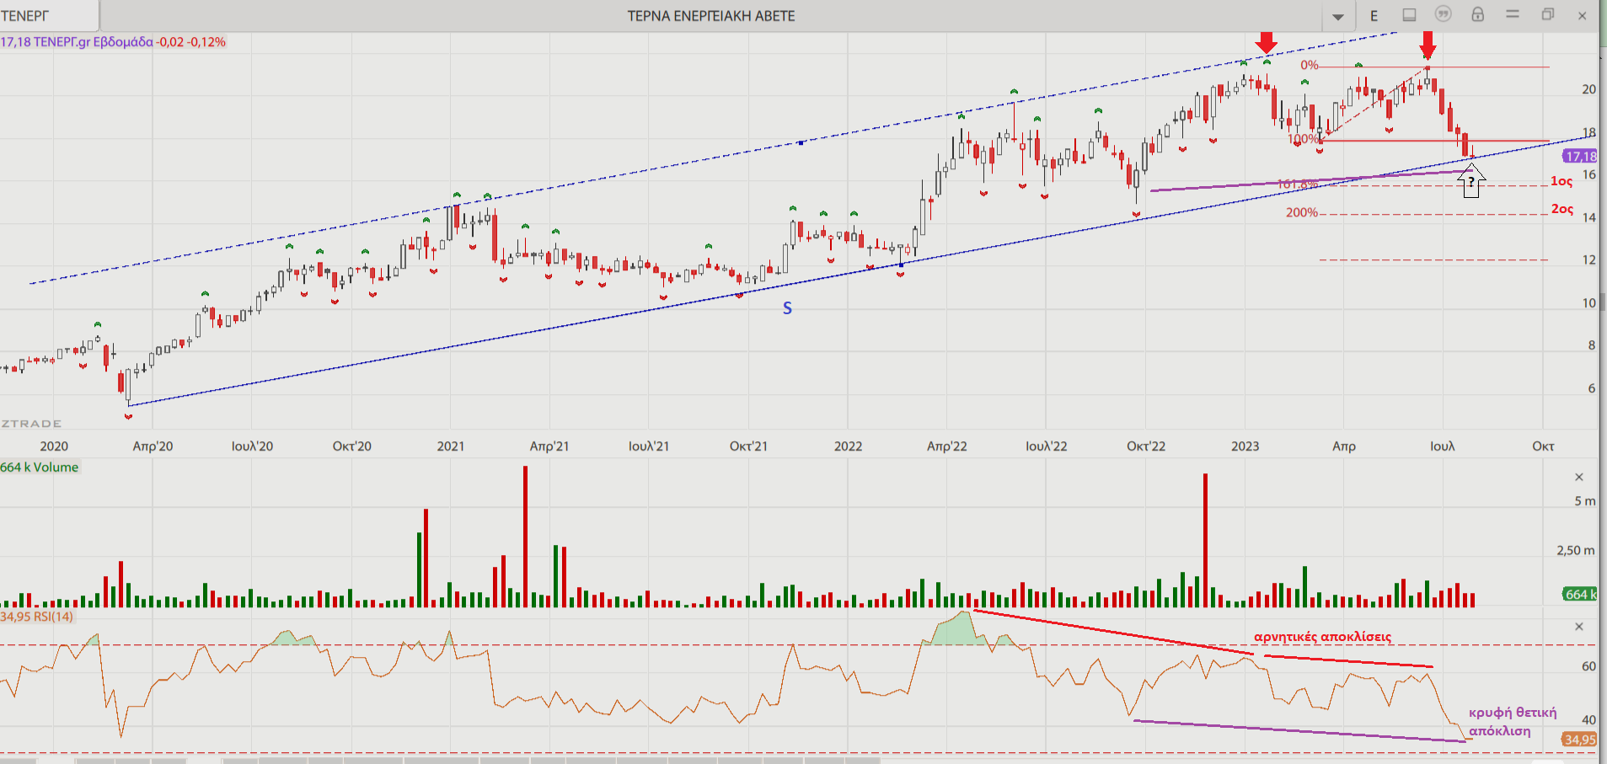This screenshot has height=764, width=1607.
Task: Click the 60 level on RSI axis
Action: tap(1588, 666)
